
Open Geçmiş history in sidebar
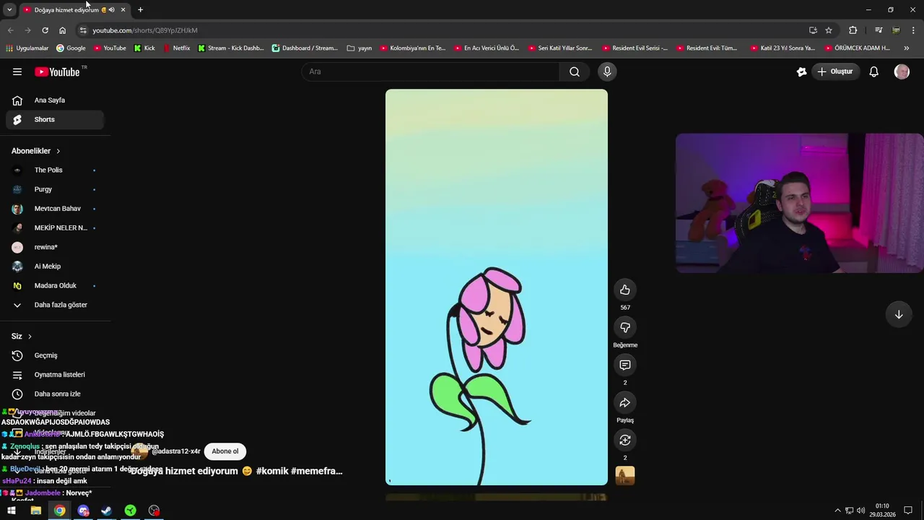[55, 355]
